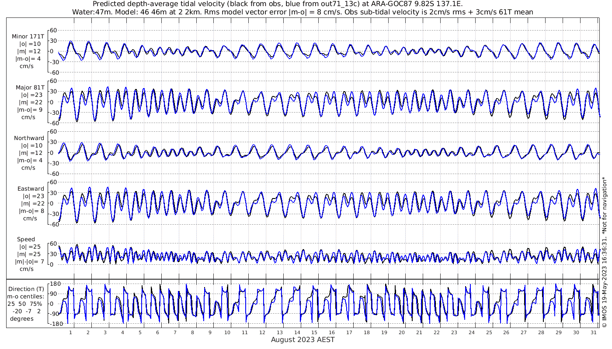Click the day "31" label on the date axis
Viewport: 612px width, 349px height.
coord(594,332)
